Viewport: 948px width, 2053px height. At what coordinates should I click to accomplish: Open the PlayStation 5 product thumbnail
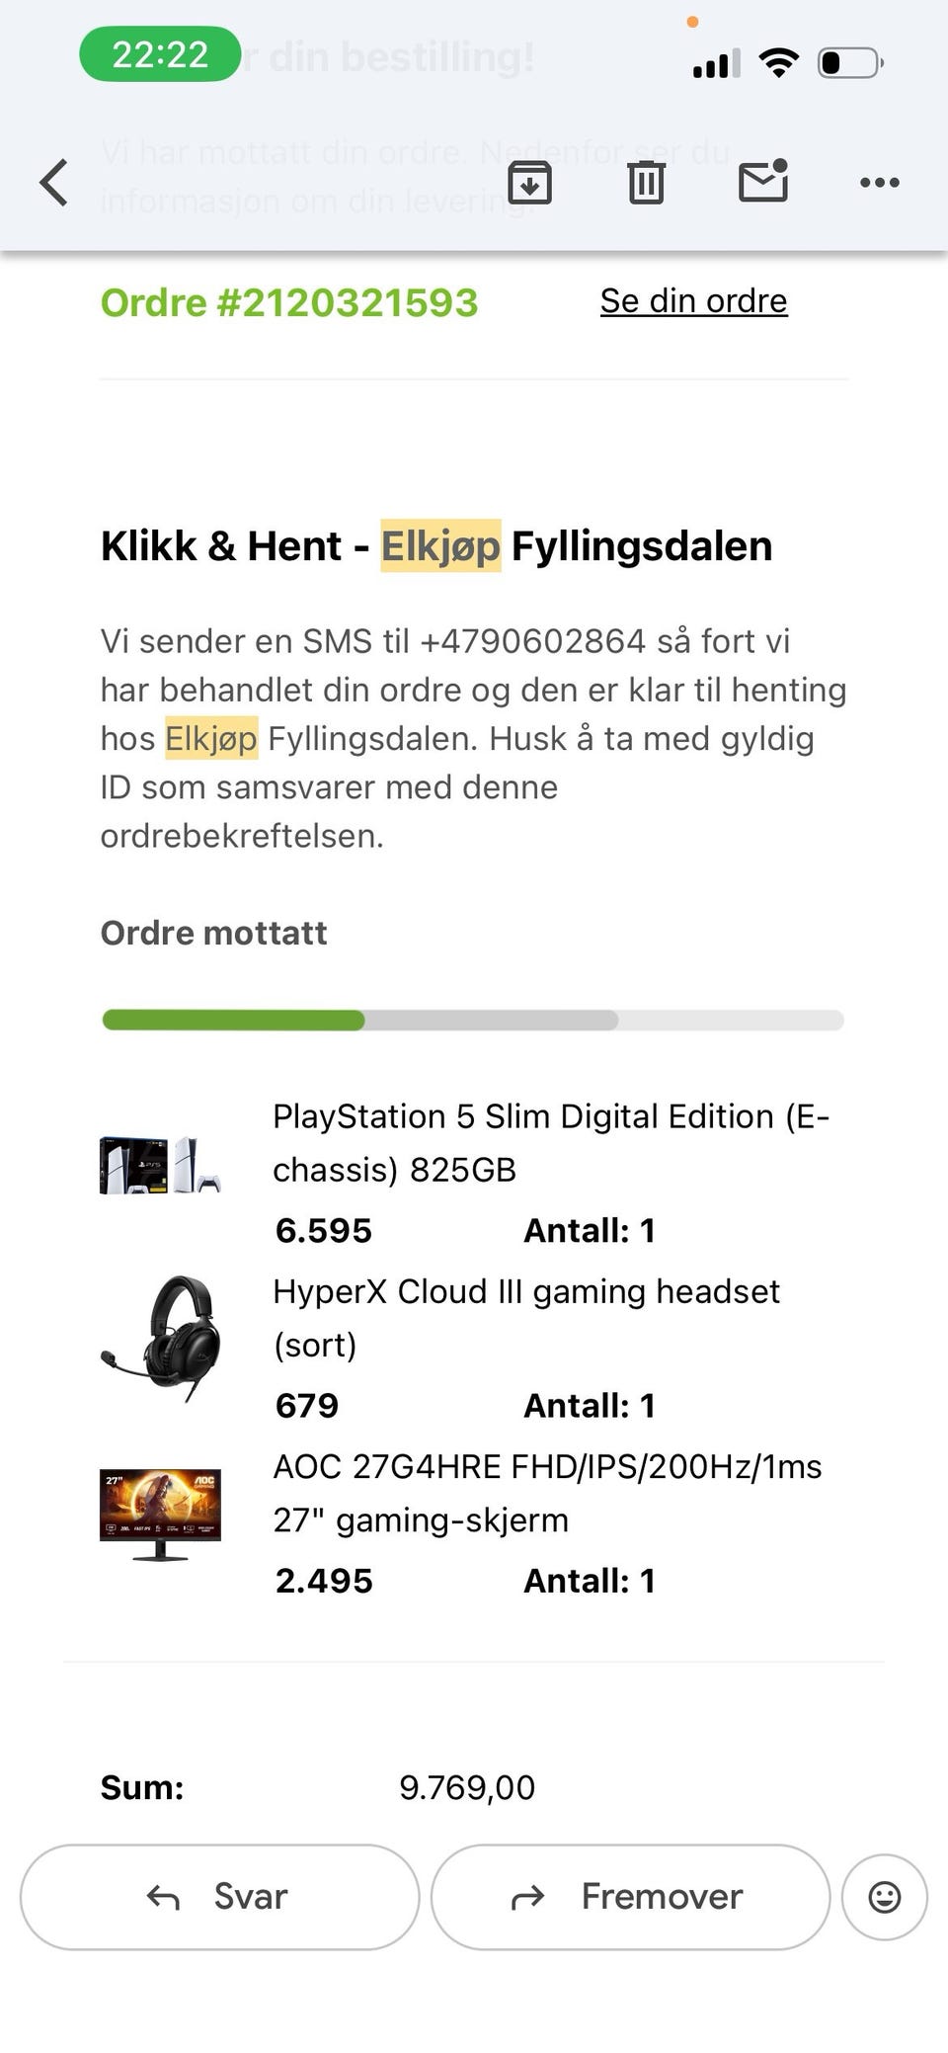pyautogui.click(x=160, y=1165)
